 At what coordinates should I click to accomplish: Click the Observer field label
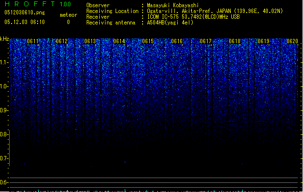pyautogui.click(x=98, y=5)
